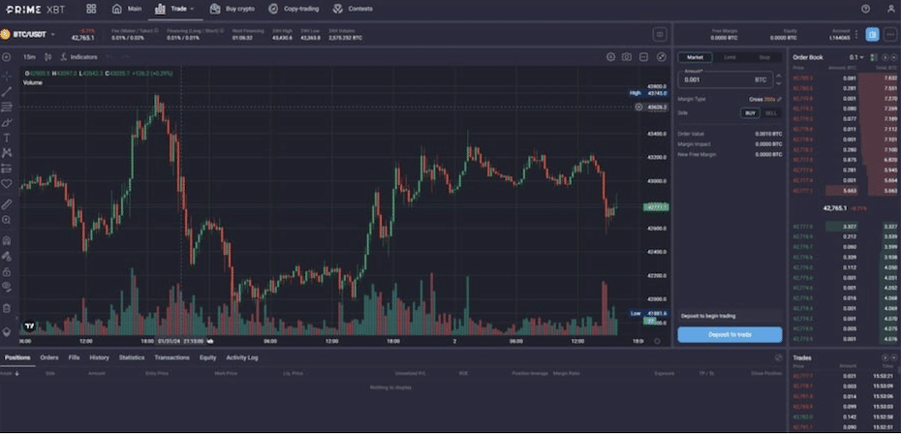Click the Deposit to trade button

[730, 334]
